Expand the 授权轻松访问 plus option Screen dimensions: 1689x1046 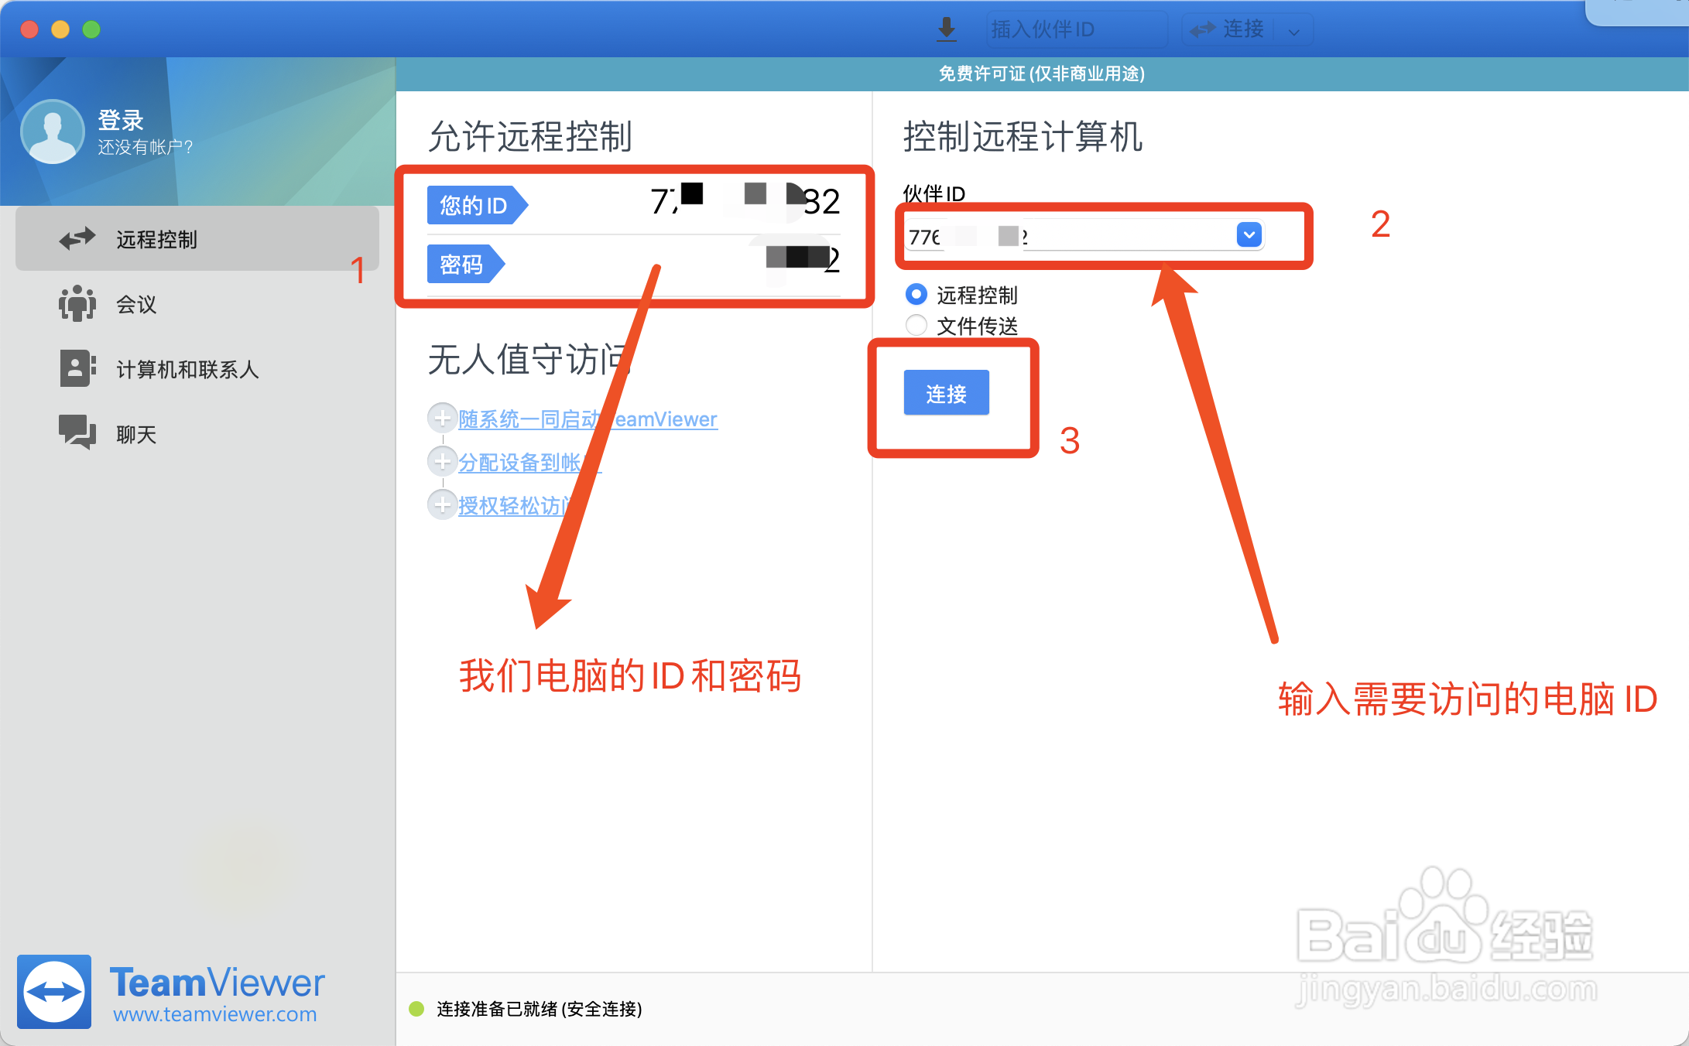pyautogui.click(x=442, y=505)
